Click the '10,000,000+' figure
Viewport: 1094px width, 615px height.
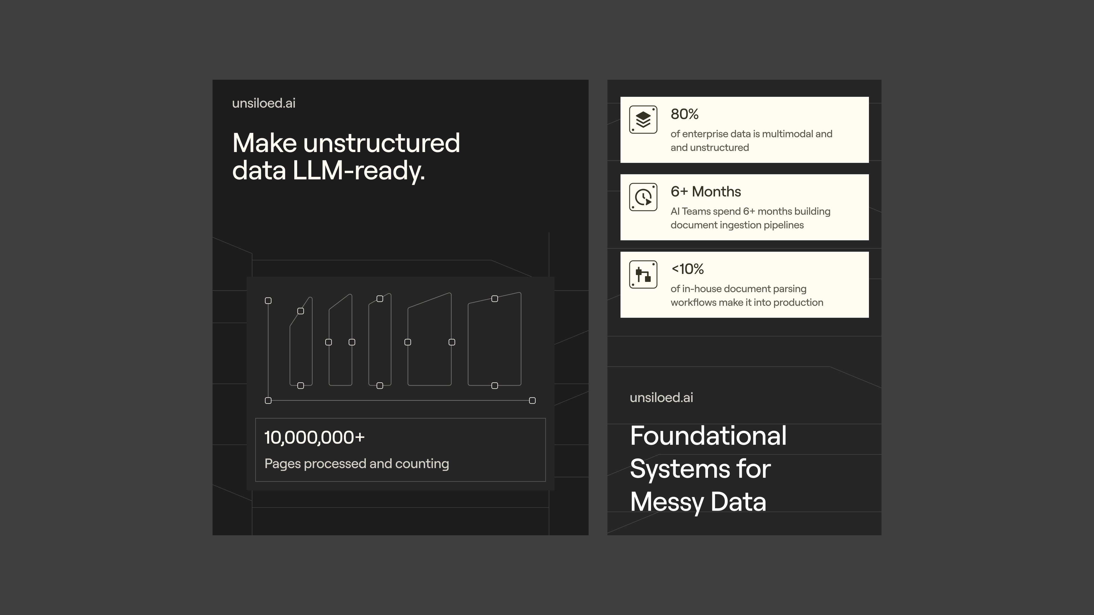point(314,437)
